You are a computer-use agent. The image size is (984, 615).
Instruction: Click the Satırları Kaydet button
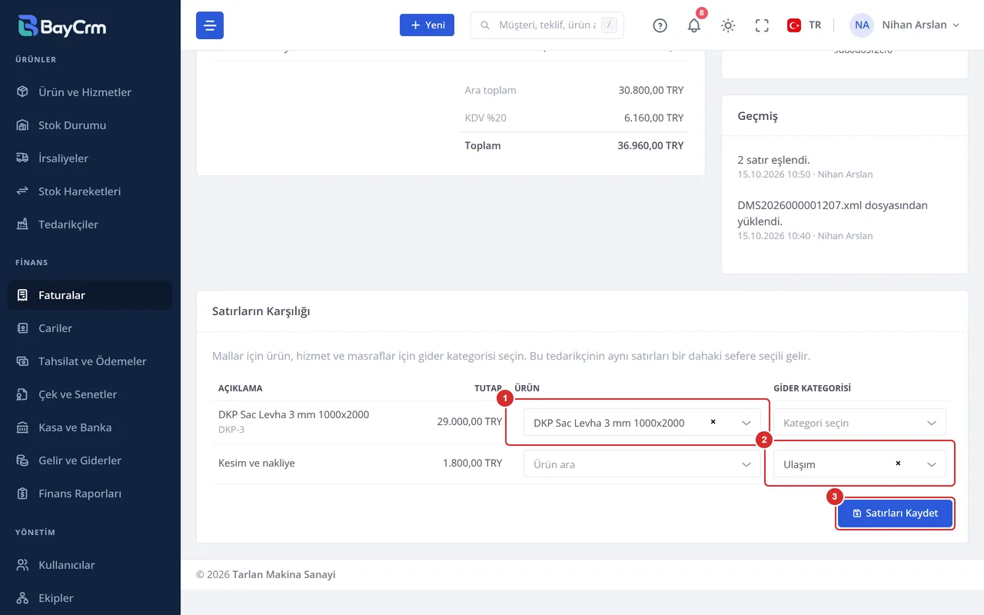click(895, 514)
